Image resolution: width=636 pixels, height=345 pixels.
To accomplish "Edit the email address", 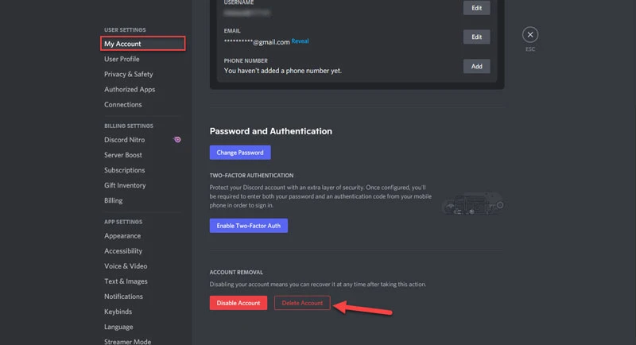I will [476, 37].
